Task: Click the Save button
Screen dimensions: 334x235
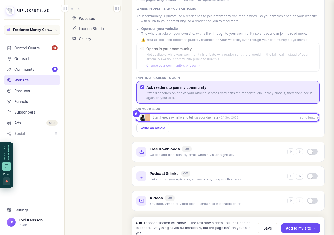Action: click(x=267, y=228)
